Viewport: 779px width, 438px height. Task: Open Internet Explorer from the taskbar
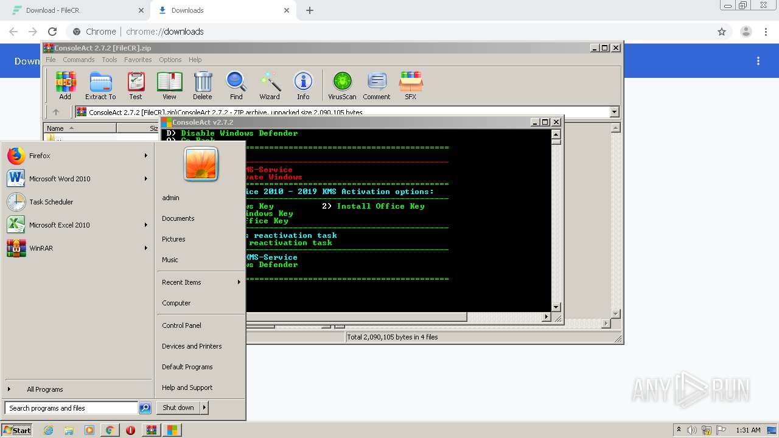click(49, 430)
